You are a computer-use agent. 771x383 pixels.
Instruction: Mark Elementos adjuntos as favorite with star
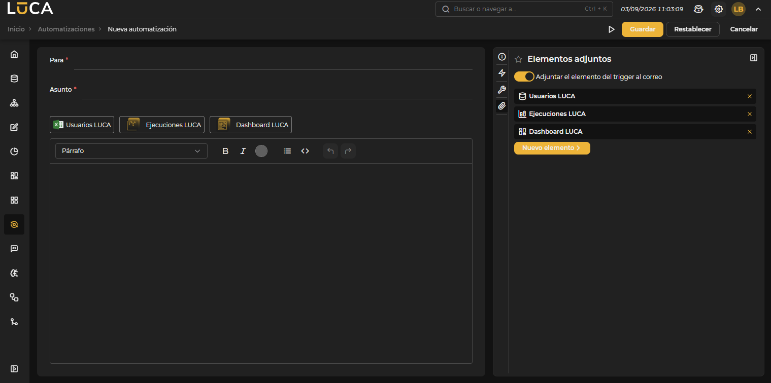518,59
